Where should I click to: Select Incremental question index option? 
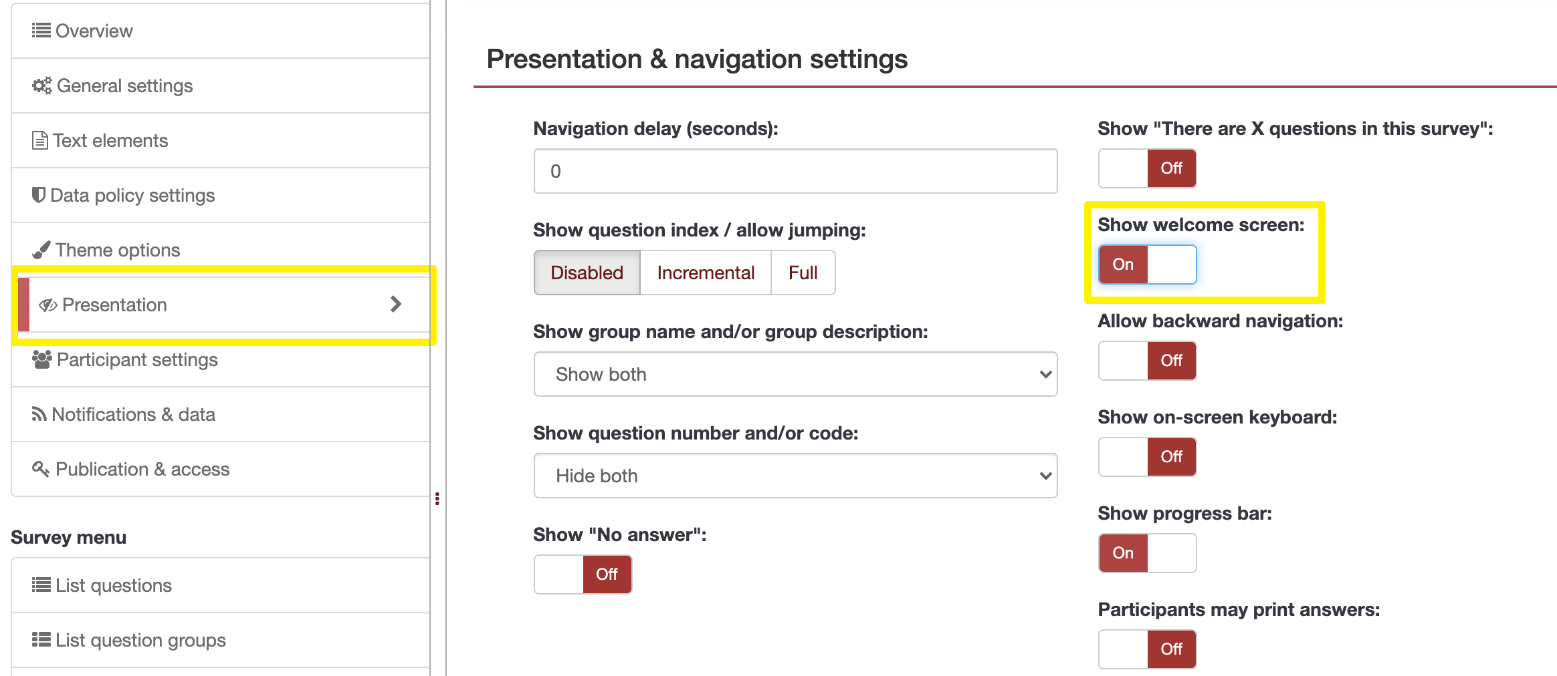click(x=706, y=273)
